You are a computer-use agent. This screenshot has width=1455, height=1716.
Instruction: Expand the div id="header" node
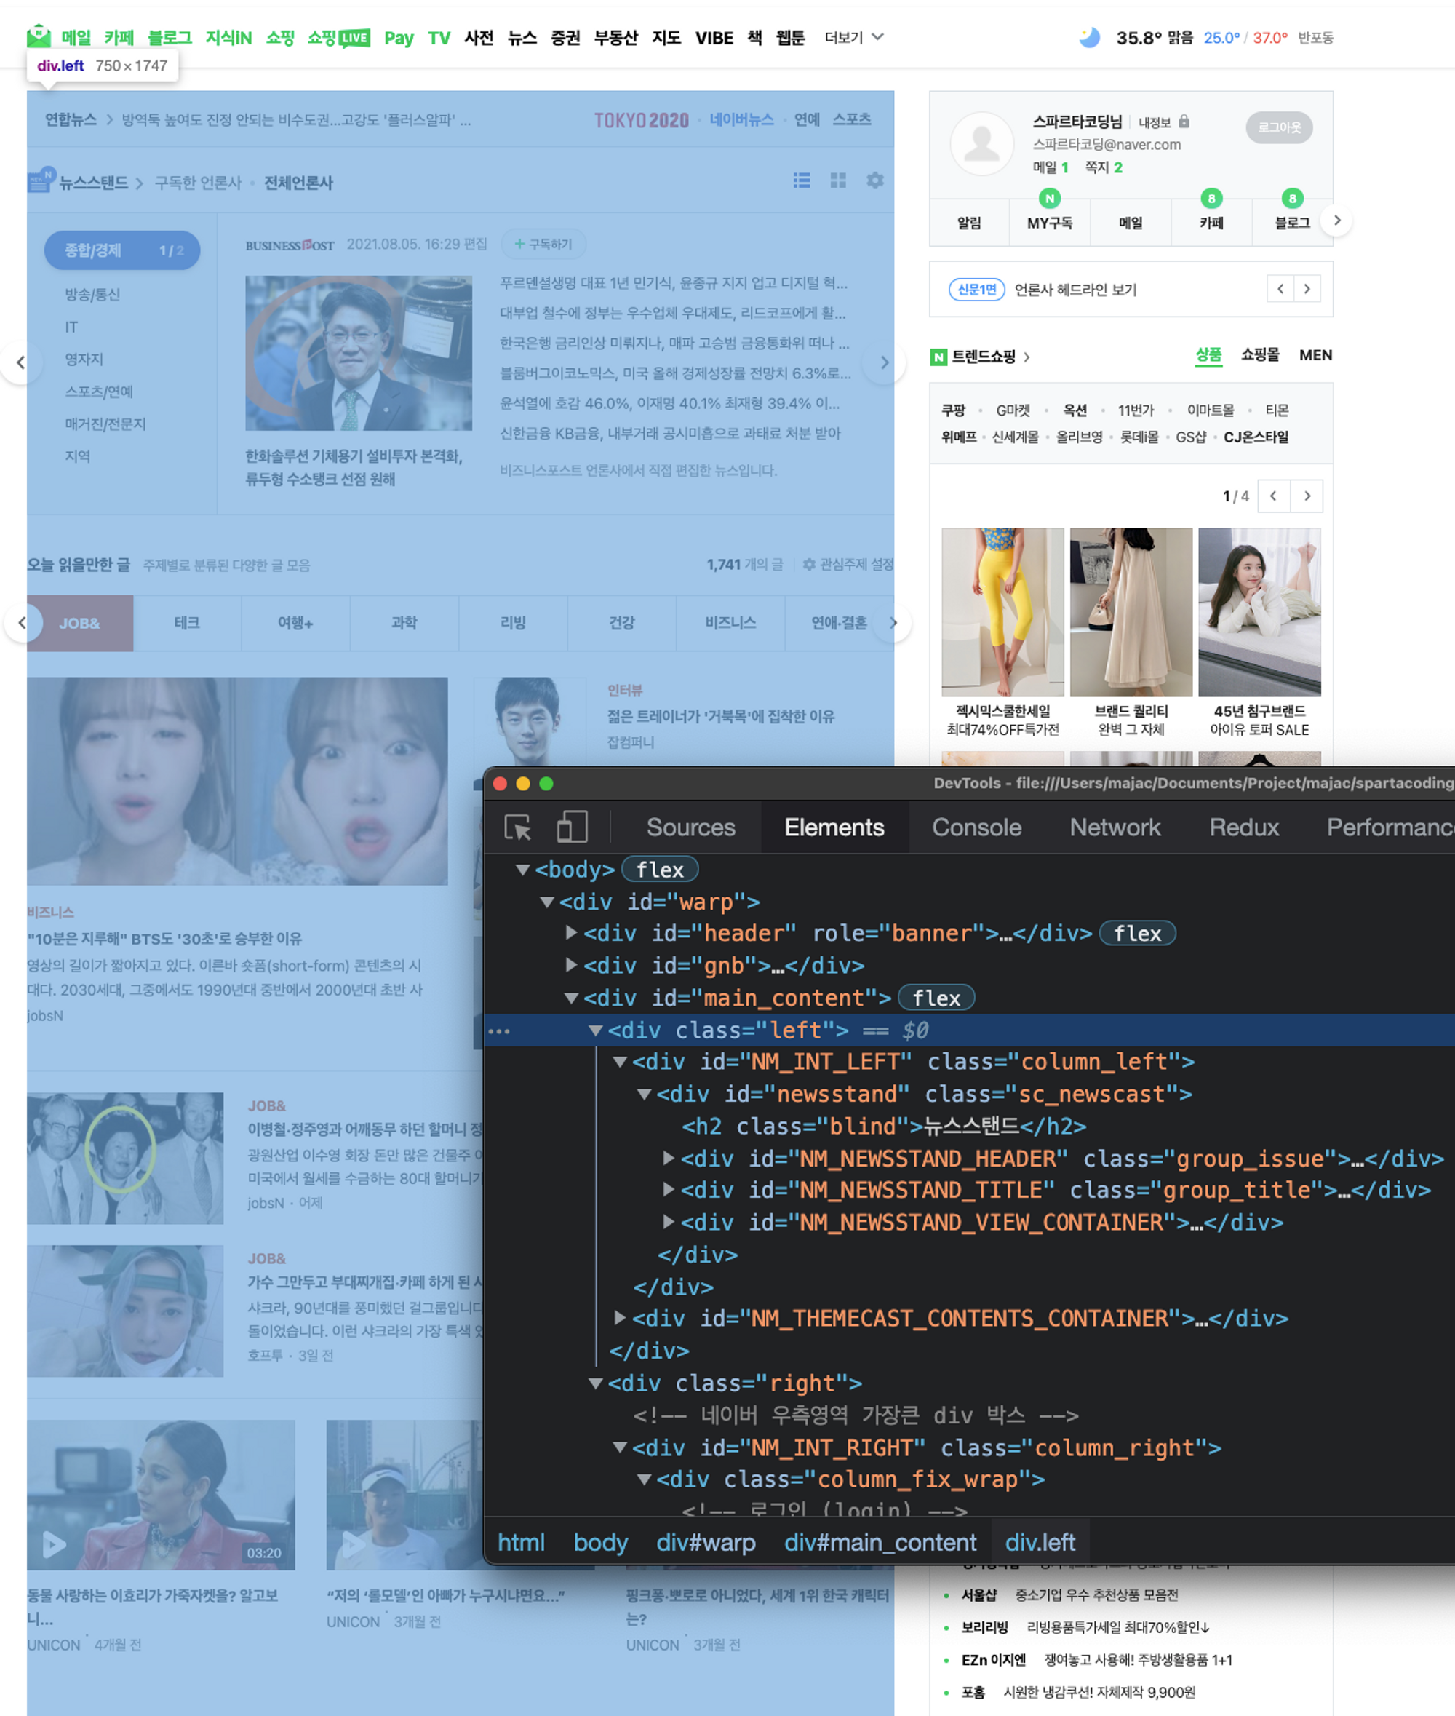(x=571, y=933)
